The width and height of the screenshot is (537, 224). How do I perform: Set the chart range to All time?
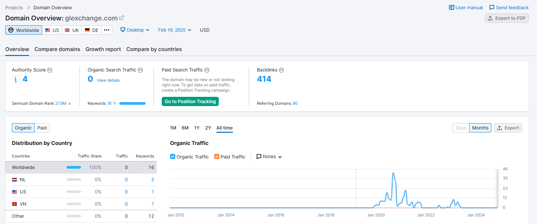225,128
